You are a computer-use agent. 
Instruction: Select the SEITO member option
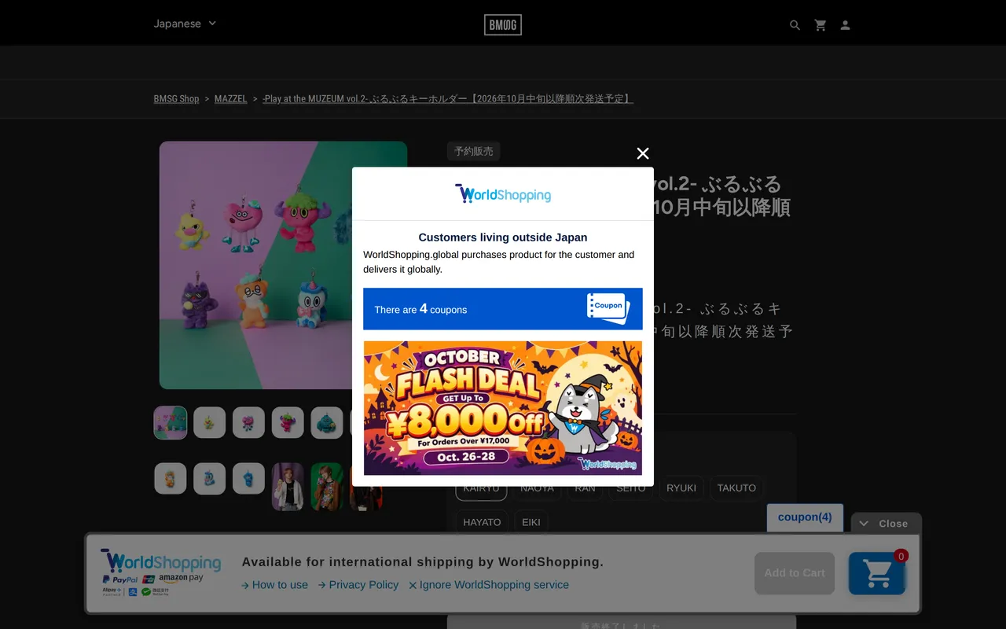[x=630, y=488]
